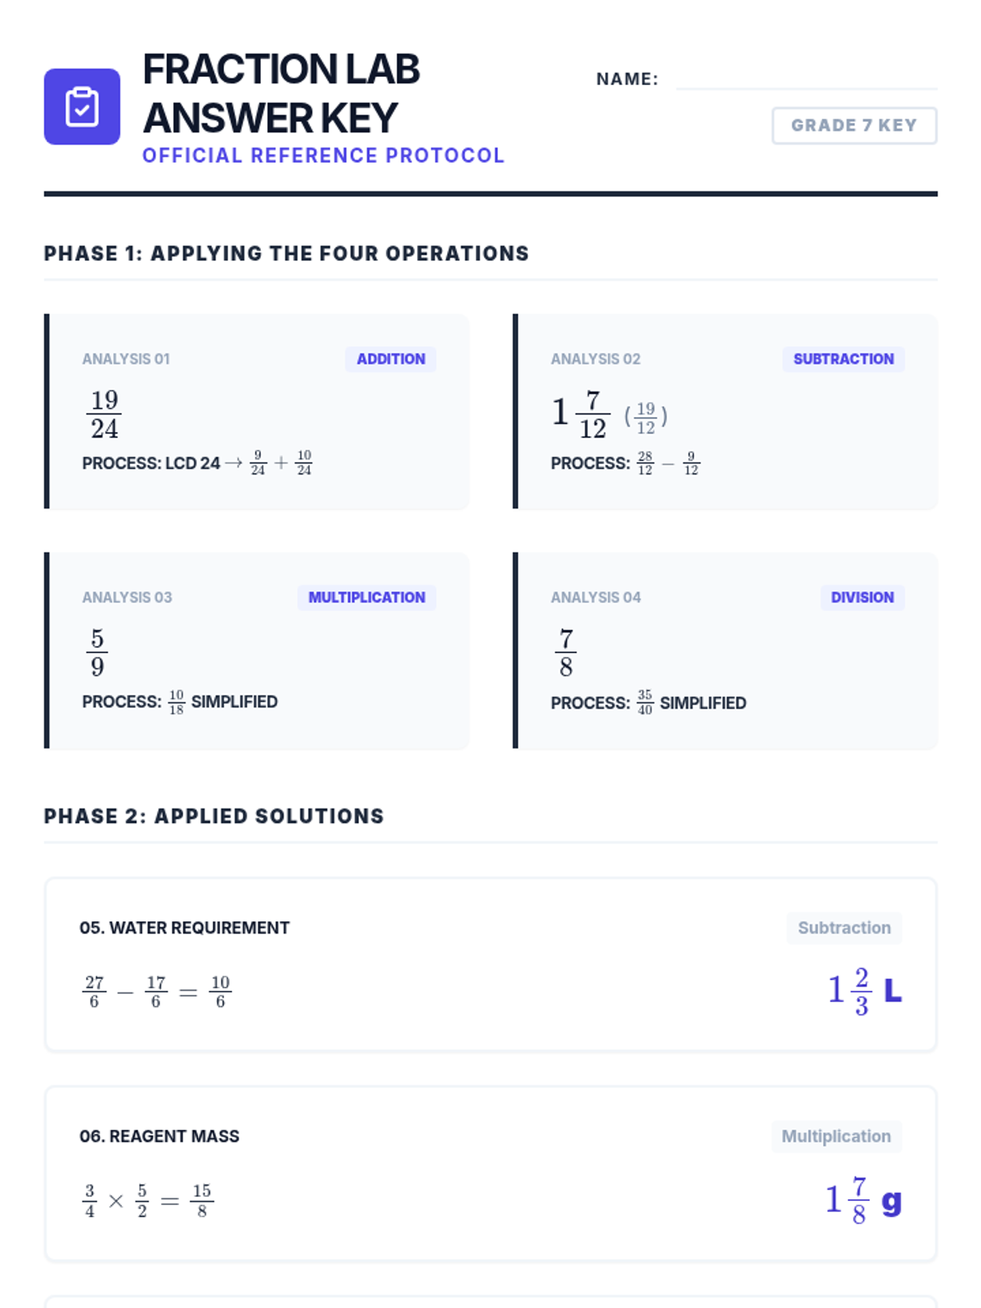Click the OFFICIAL REFERENCE PROTOCOL subtitle
The height and width of the screenshot is (1308, 981).
coord(323,155)
